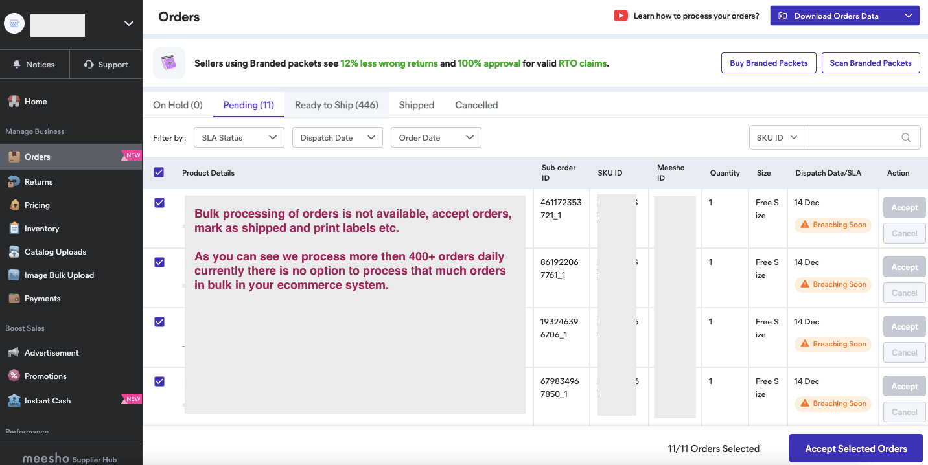
Task: Click the YouTube play icon
Action: click(621, 16)
